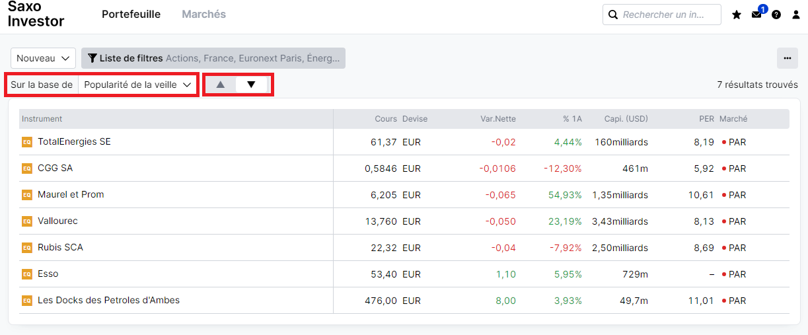808x335 pixels.
Task: Switch to the Marchés tab
Action: (x=203, y=15)
